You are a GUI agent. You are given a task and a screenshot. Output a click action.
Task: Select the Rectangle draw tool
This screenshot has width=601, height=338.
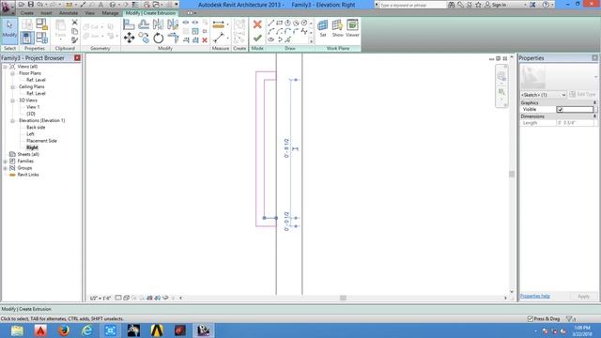(x=280, y=23)
